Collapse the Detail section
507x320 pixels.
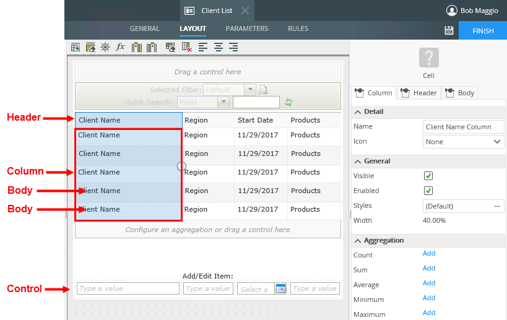[x=357, y=111]
